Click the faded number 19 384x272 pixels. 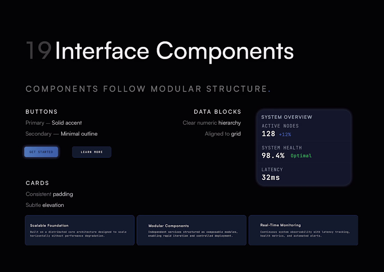(38, 51)
